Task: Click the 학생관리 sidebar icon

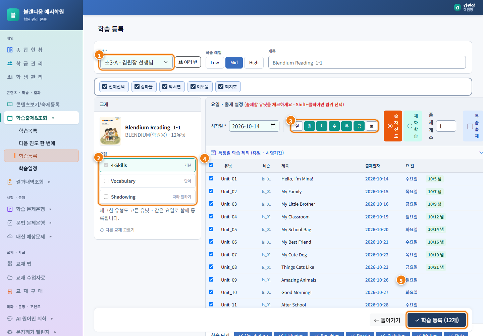Action: click(10, 77)
